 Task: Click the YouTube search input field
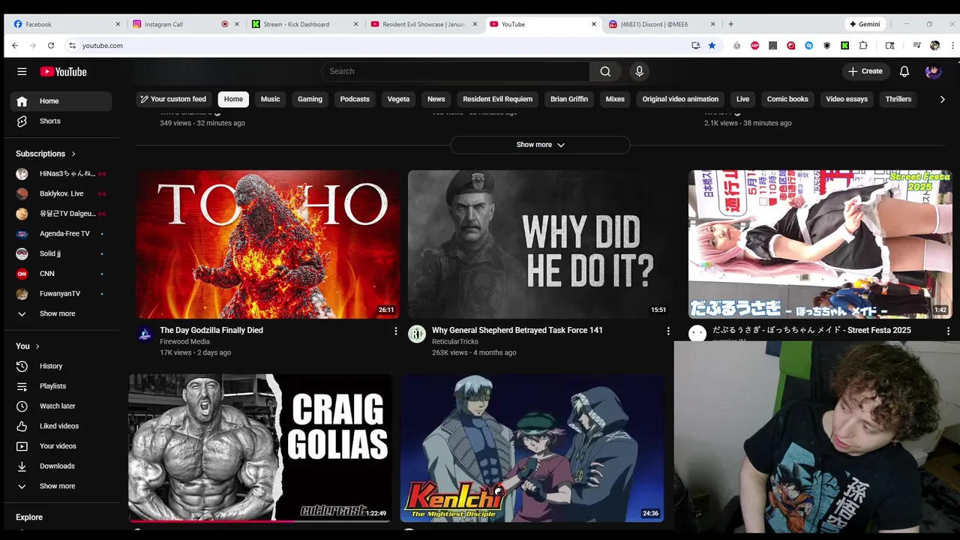[455, 71]
